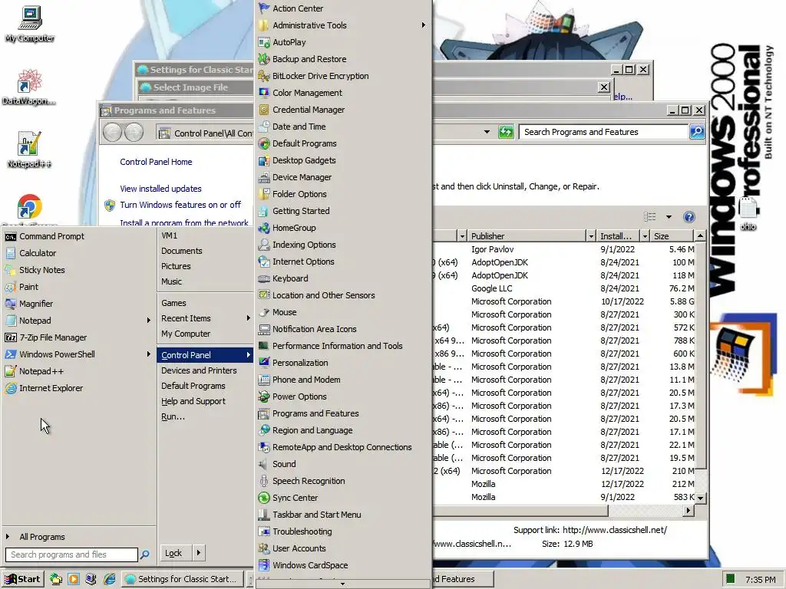Click scroll down arrow of programs list

coord(700,498)
